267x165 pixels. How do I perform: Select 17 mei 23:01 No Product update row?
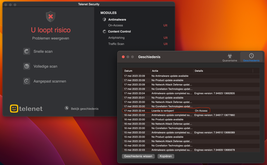click(191, 97)
